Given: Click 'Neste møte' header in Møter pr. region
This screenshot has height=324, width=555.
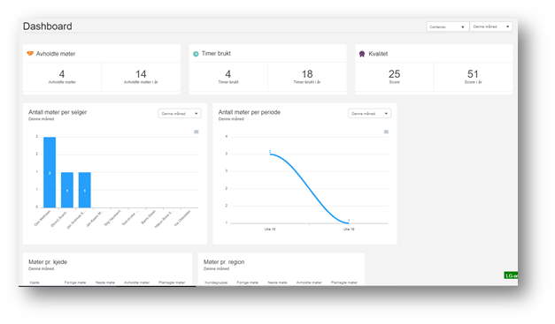Looking at the screenshot, I should [278, 283].
